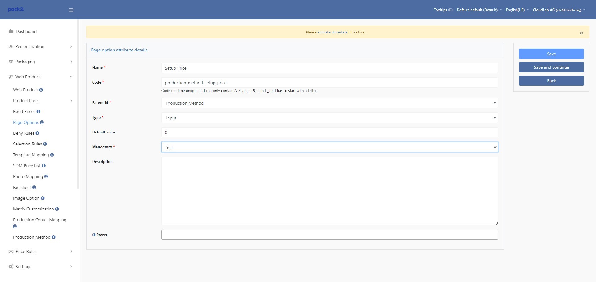The image size is (596, 282).
Task: Click the Name input field
Action: click(x=330, y=68)
